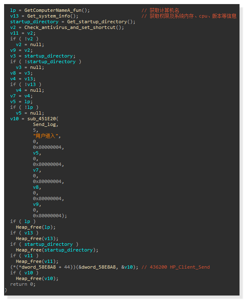Viewport: 244px width, 300px height.
Task: Select Heap_free(v10) call
Action: coord(37,278)
